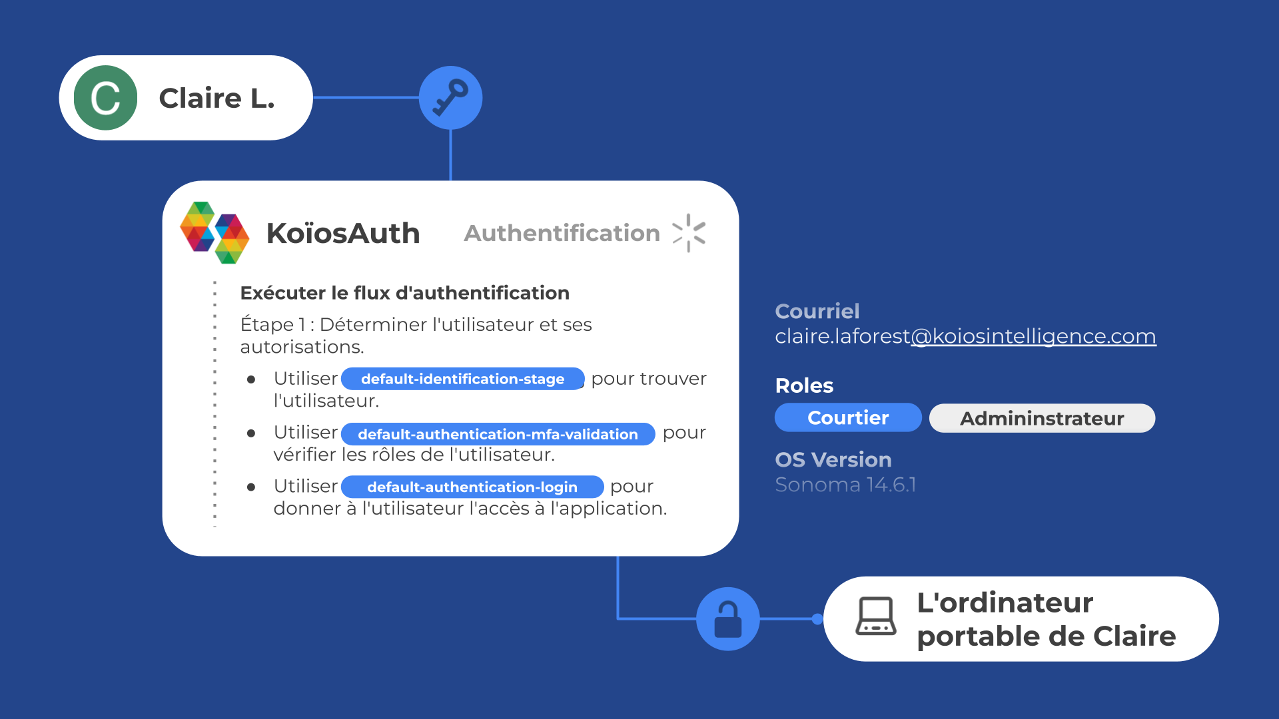Click the blue padlock icon circle
Image resolution: width=1279 pixels, height=719 pixels.
point(727,618)
